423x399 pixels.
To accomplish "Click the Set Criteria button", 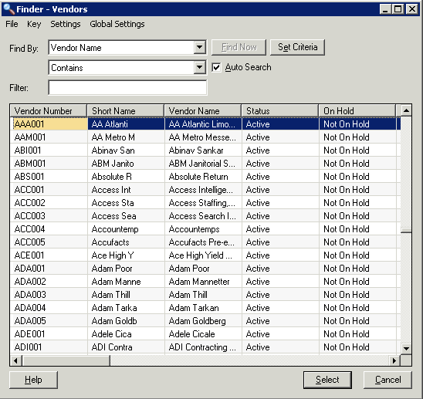I will [x=297, y=47].
